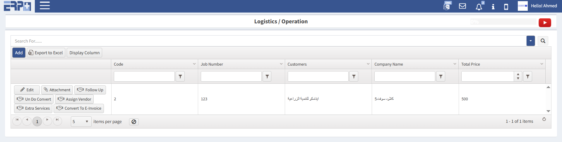Click the mobile phone icon

pos(506,7)
